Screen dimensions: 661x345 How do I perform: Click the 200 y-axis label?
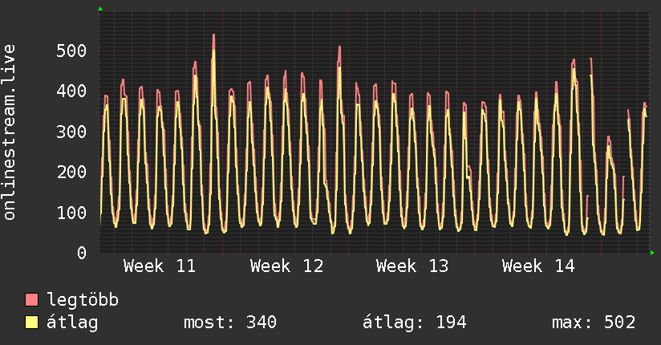[x=71, y=172]
